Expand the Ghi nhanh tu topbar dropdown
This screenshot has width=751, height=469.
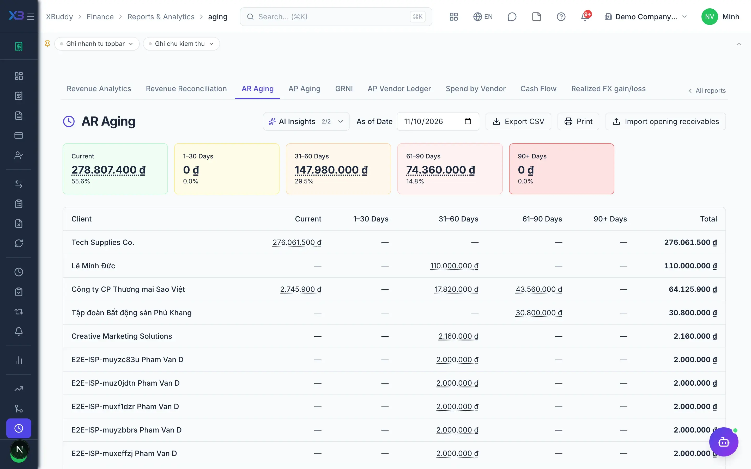point(97,44)
